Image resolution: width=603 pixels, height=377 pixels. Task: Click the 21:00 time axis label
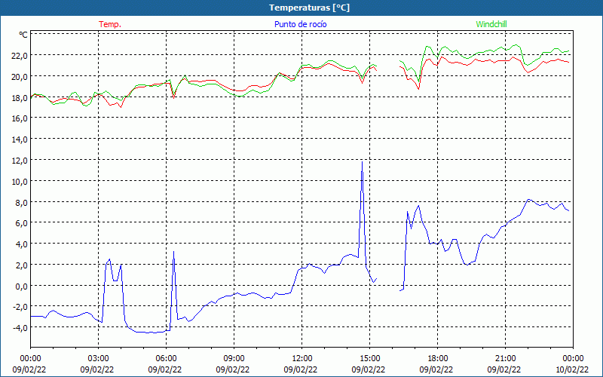(505, 359)
